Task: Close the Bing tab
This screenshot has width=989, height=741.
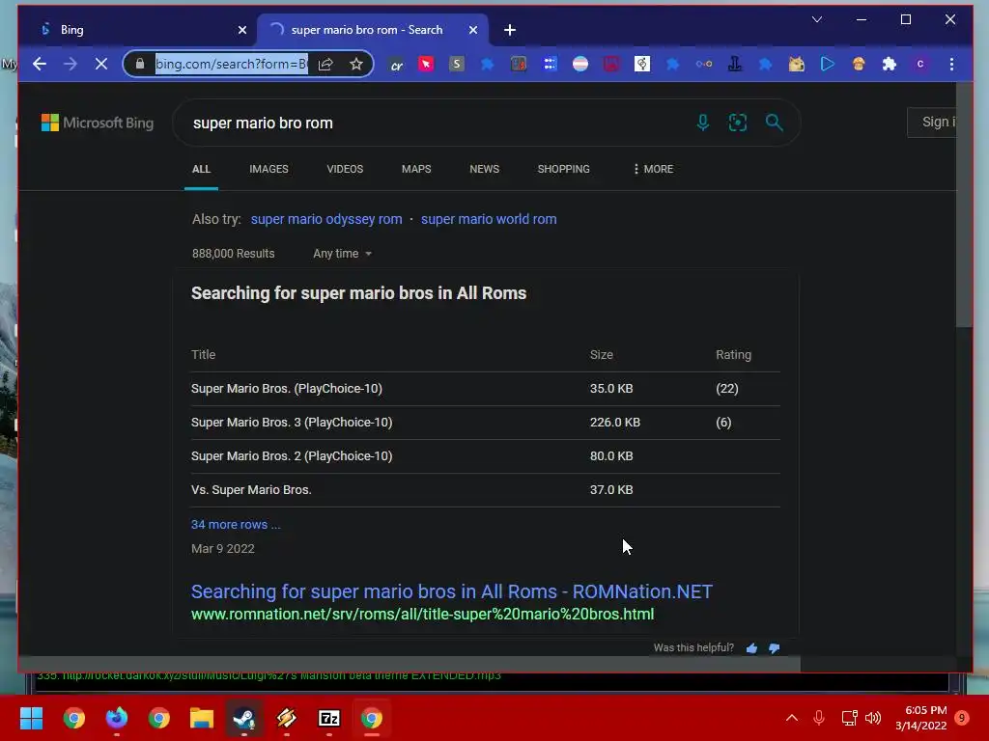Action: pyautogui.click(x=242, y=30)
